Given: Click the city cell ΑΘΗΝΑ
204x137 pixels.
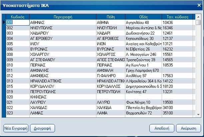Looking at the screenshot, I should [x=111, y=22].
